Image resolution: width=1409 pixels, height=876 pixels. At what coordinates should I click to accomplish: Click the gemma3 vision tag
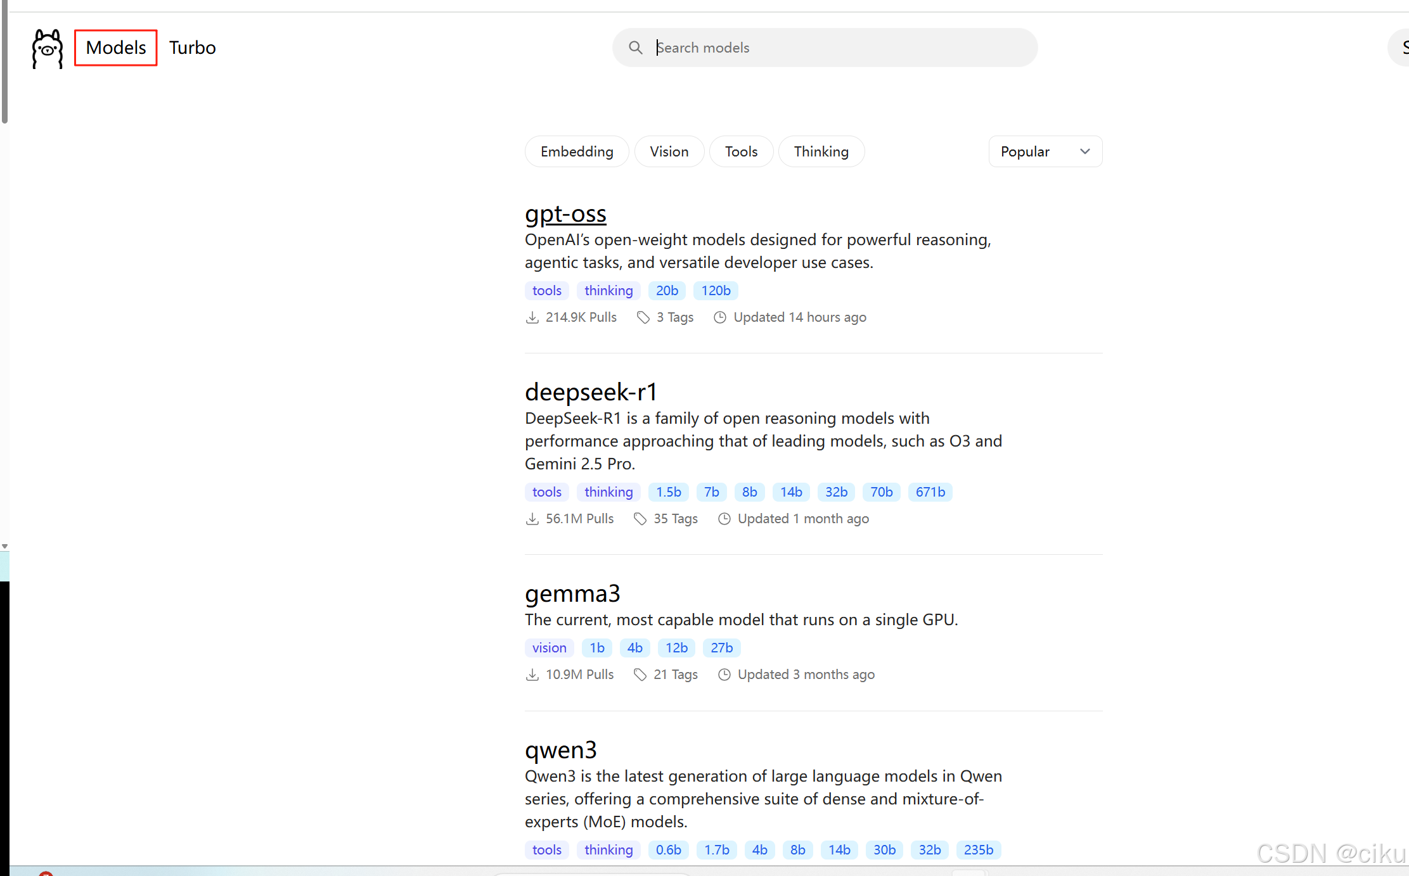(x=550, y=648)
